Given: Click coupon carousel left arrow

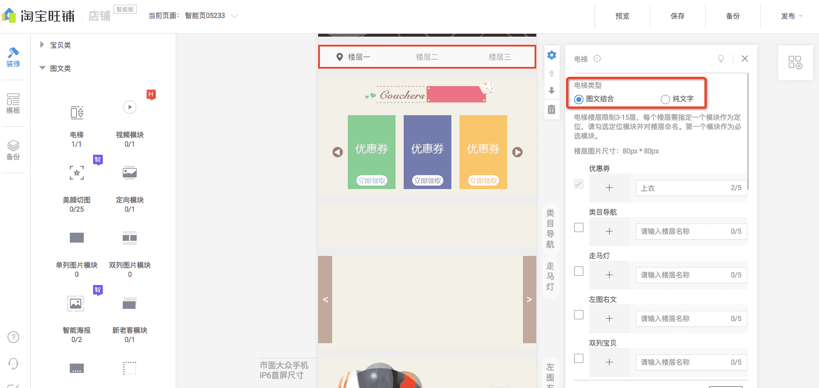Looking at the screenshot, I should tap(337, 152).
